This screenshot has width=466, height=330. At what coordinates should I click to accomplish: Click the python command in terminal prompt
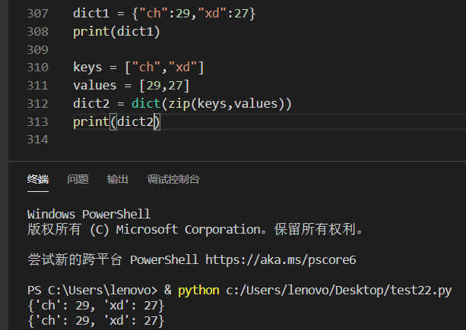[198, 291]
